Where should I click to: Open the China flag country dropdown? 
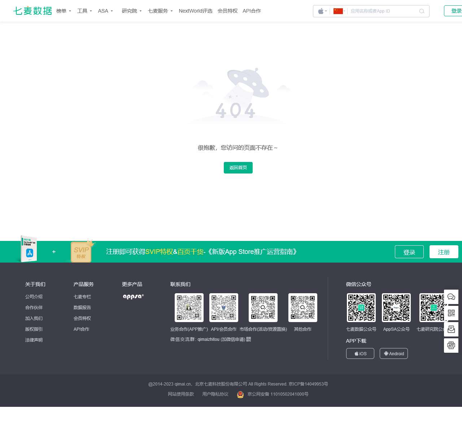point(339,11)
